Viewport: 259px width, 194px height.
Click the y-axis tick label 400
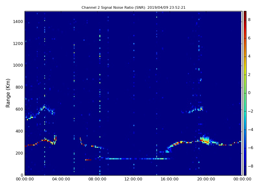tap(19, 131)
